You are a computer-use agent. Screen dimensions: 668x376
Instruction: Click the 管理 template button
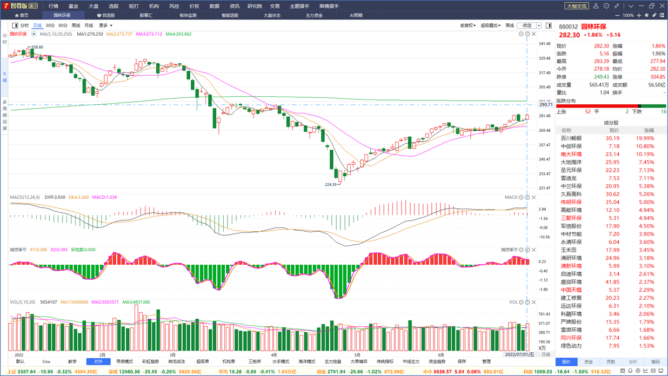coord(486,361)
